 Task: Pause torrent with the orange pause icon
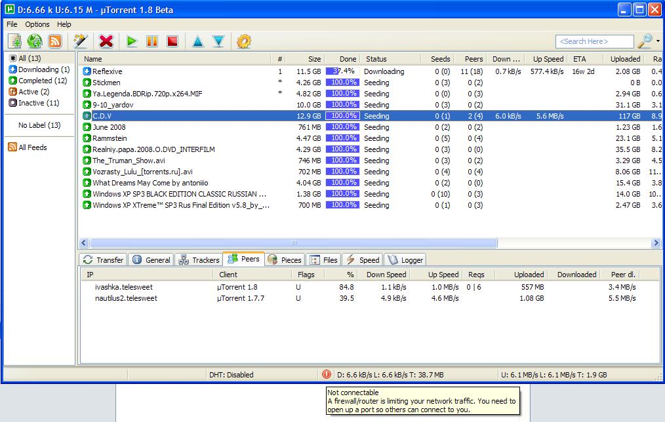pos(152,41)
